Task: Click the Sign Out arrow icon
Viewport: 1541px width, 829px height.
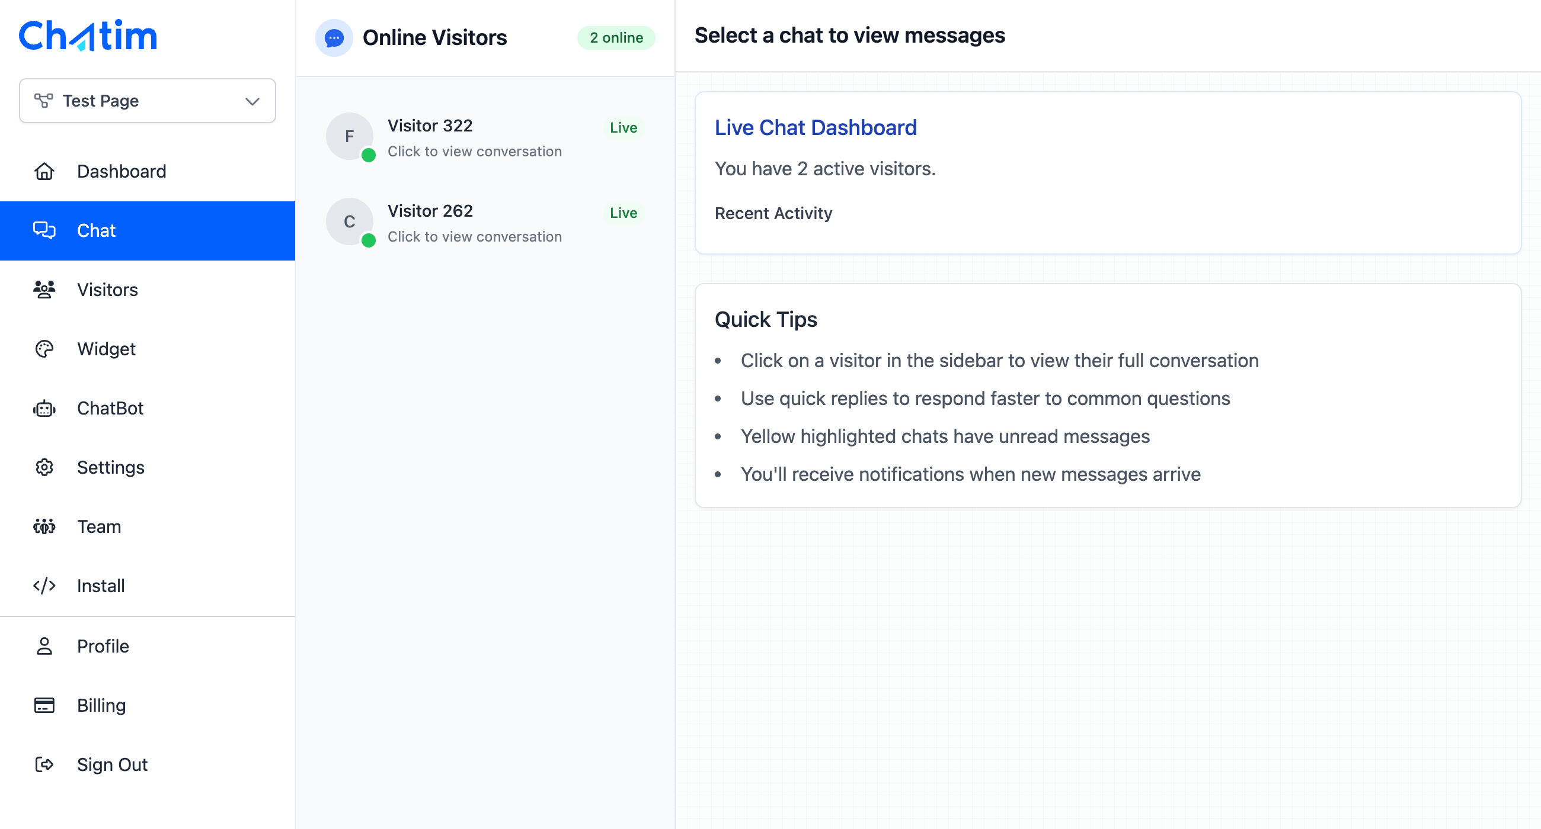Action: pyautogui.click(x=44, y=764)
